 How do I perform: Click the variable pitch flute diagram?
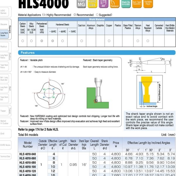(49, 93)
